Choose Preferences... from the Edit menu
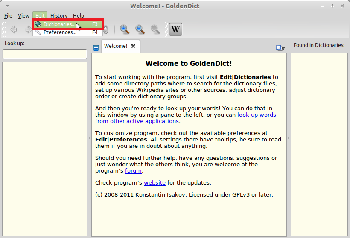The width and height of the screenshot is (350, 238). [67, 32]
